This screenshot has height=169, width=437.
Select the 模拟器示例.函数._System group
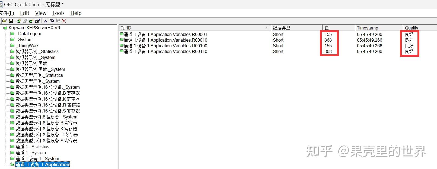point(40,69)
